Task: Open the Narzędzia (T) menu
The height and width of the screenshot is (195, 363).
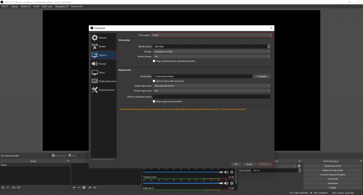Action: [x=61, y=6]
